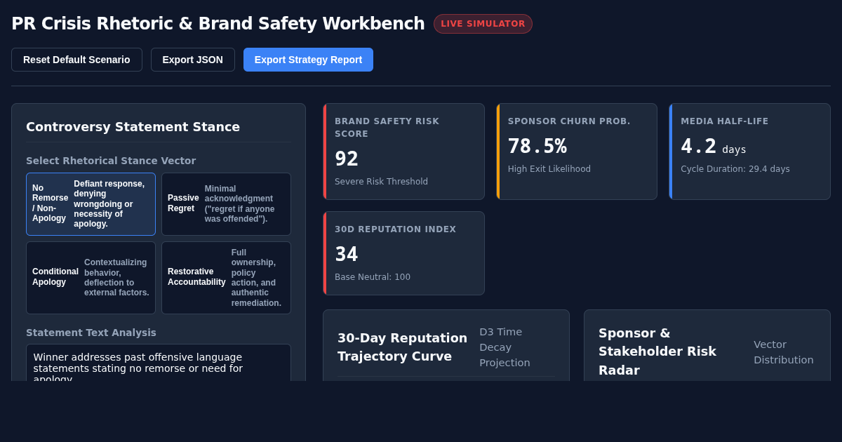Click the 78.5% churn probability value

pyautogui.click(x=537, y=146)
